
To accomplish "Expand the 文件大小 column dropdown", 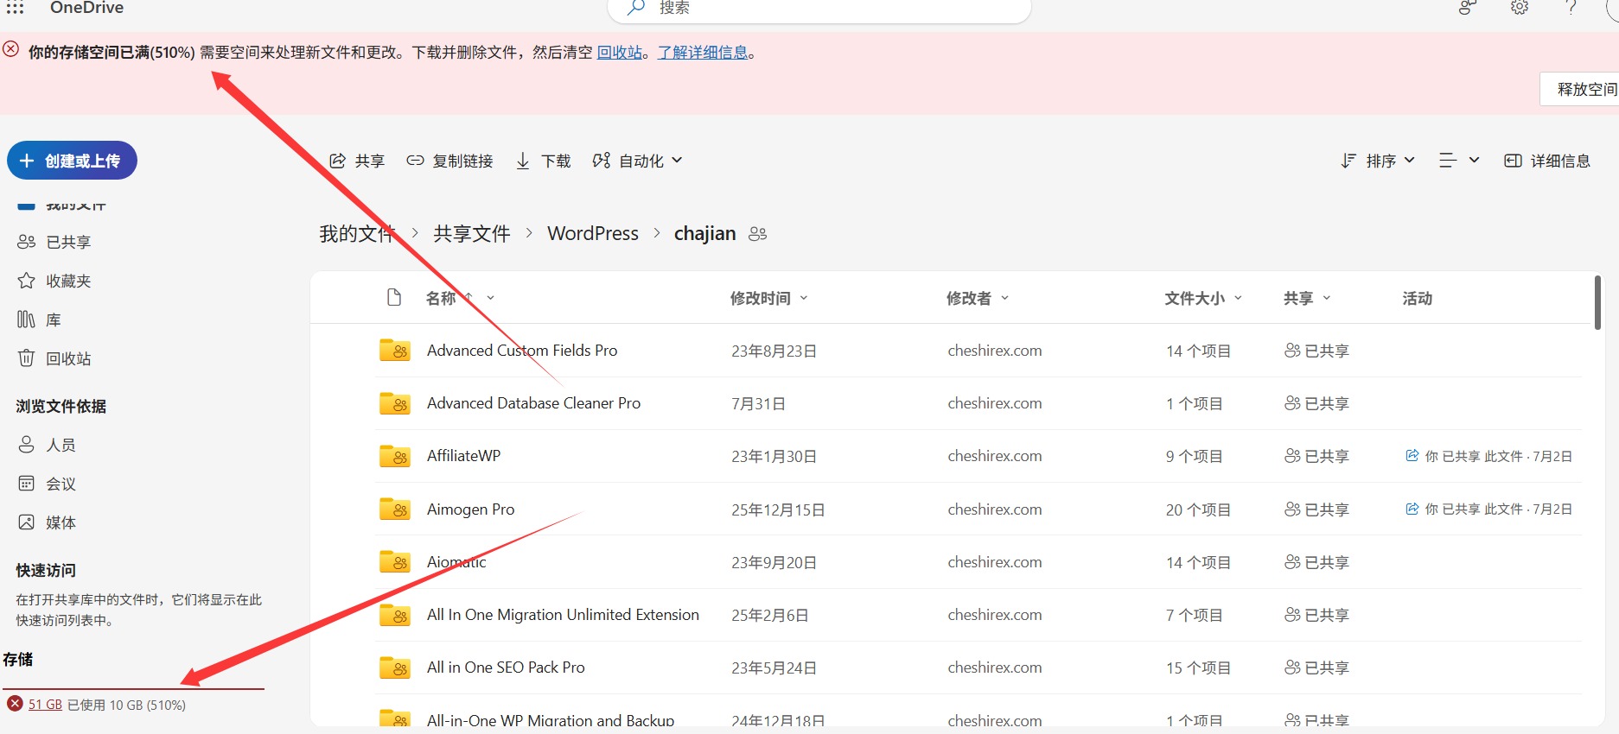I will [x=1238, y=298].
